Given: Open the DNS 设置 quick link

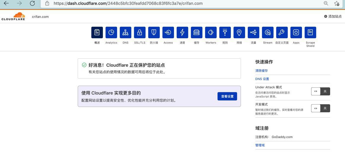Looking at the screenshot, I should pos(262,79).
